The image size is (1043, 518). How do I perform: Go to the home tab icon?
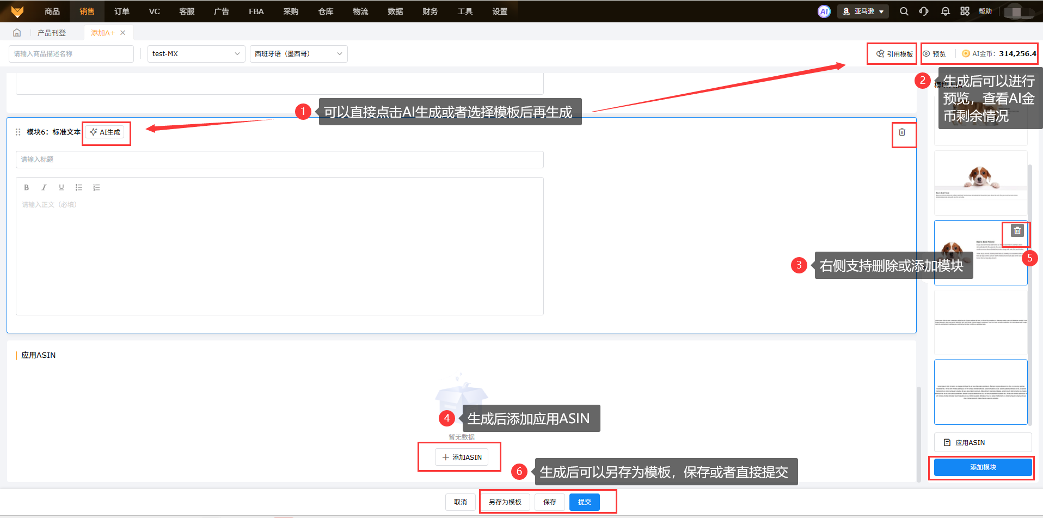tap(17, 33)
